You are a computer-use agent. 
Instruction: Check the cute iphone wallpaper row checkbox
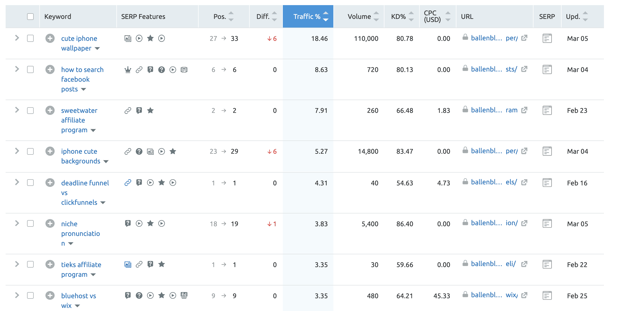pyautogui.click(x=30, y=38)
